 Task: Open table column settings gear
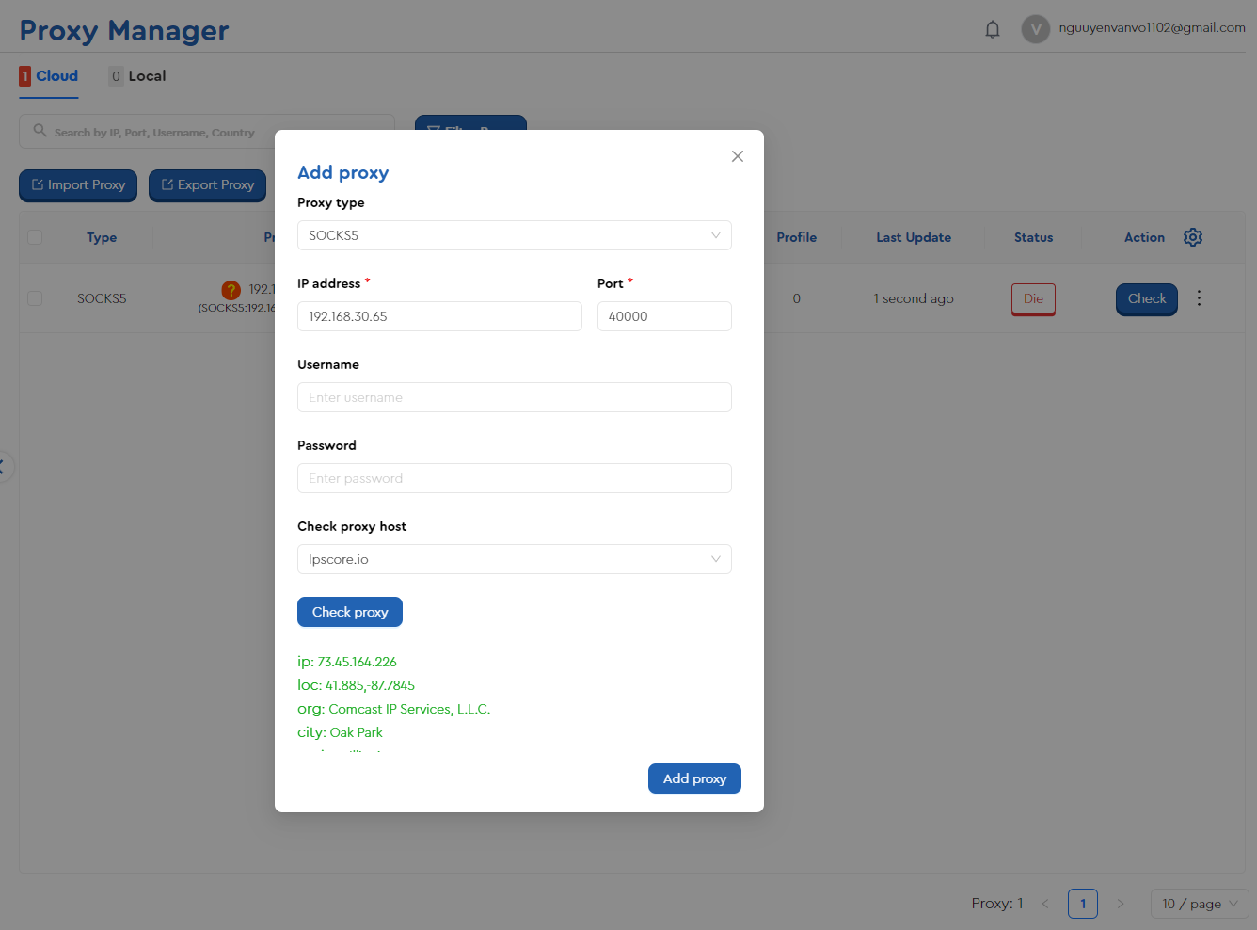tap(1193, 237)
